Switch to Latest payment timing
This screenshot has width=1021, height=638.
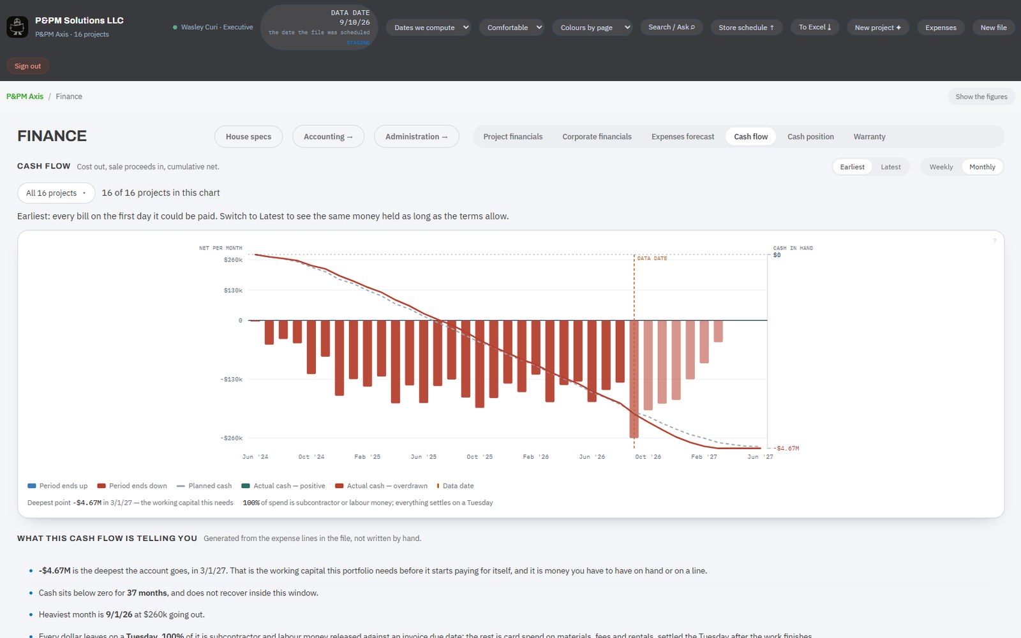891,167
